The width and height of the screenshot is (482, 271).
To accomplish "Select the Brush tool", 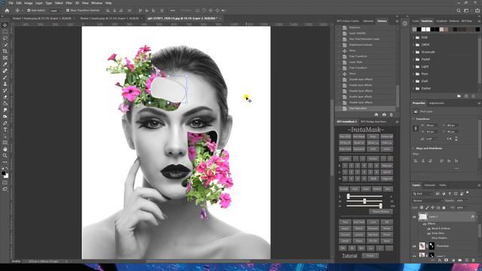I will [5, 77].
